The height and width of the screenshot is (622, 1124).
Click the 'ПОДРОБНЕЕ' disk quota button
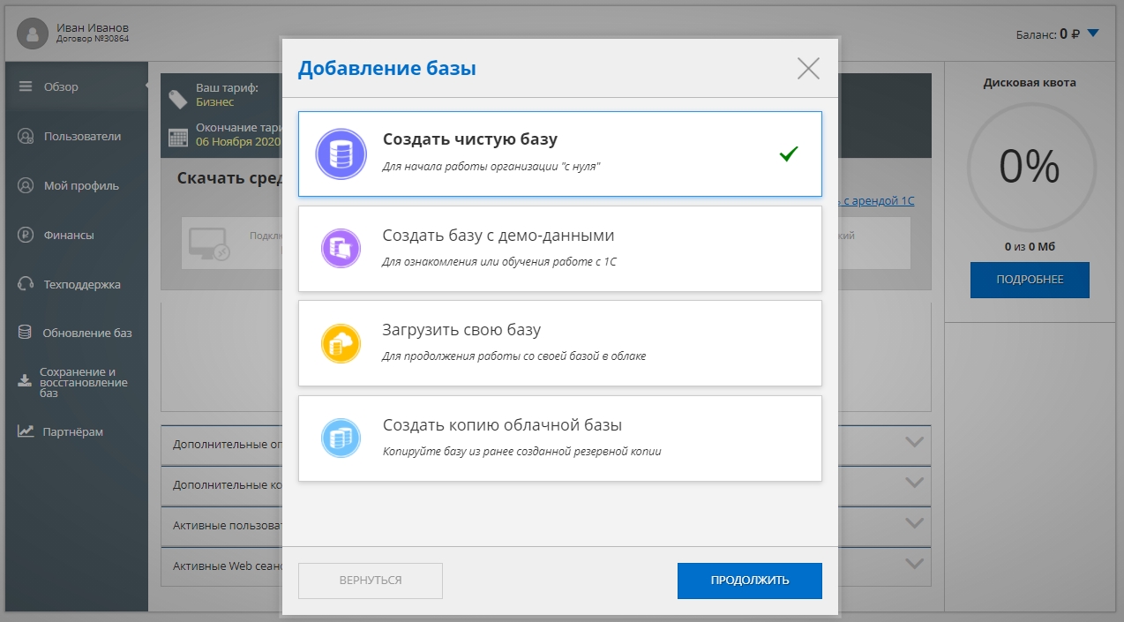pyautogui.click(x=1030, y=280)
